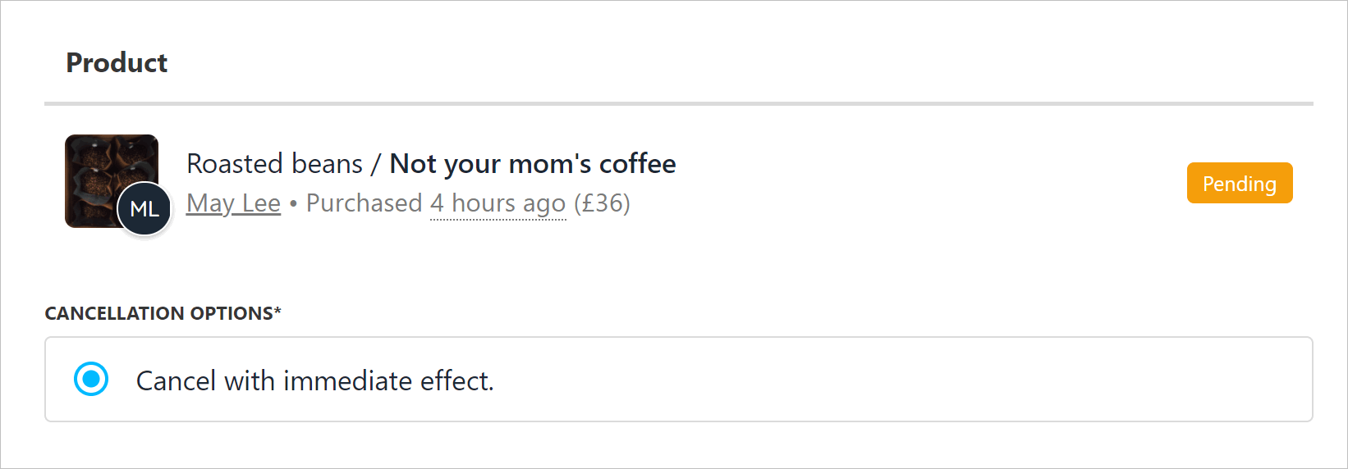Screen dimensions: 1348x469
Task: Click the ML customer avatar badge
Action: [x=144, y=209]
